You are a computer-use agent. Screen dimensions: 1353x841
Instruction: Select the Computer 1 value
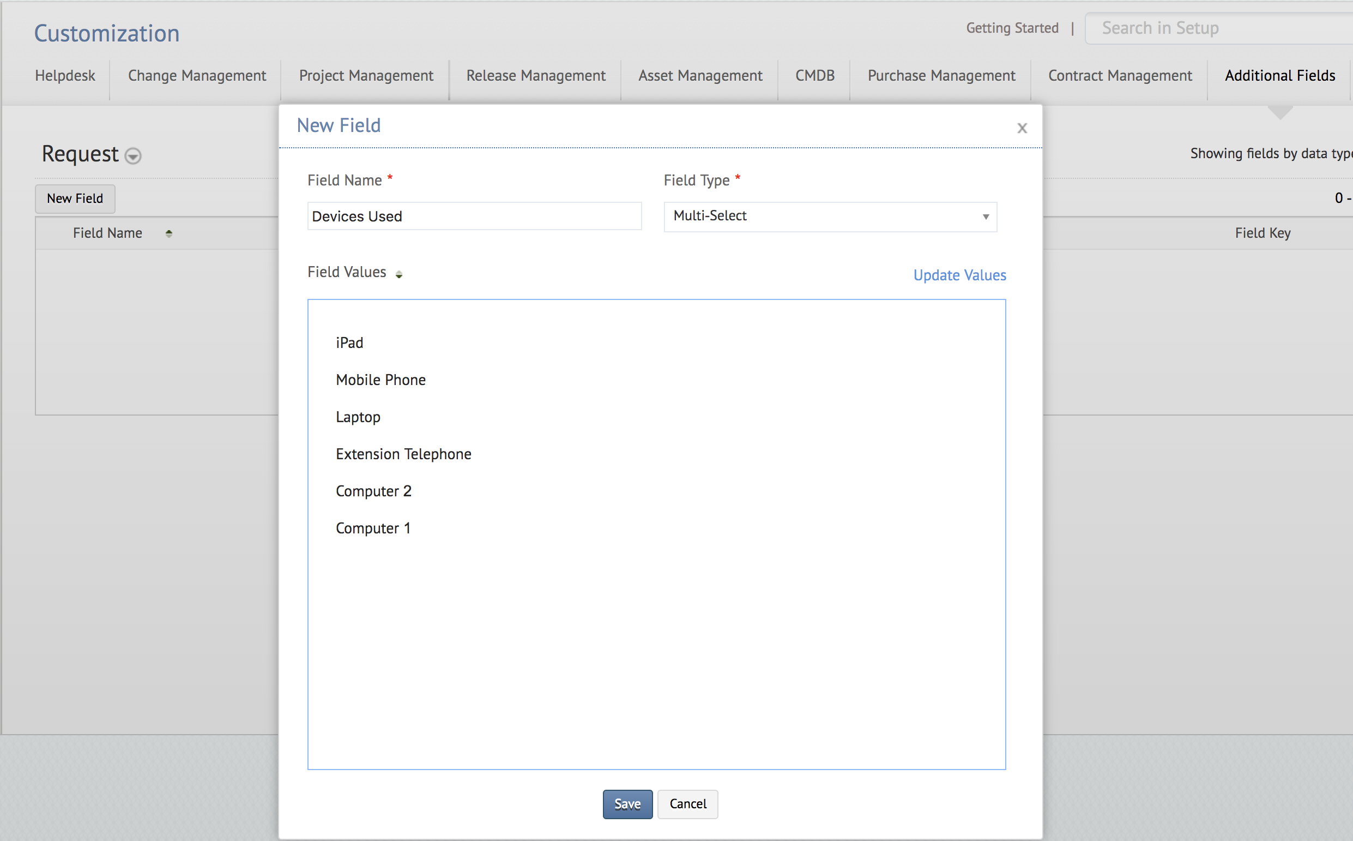373,528
